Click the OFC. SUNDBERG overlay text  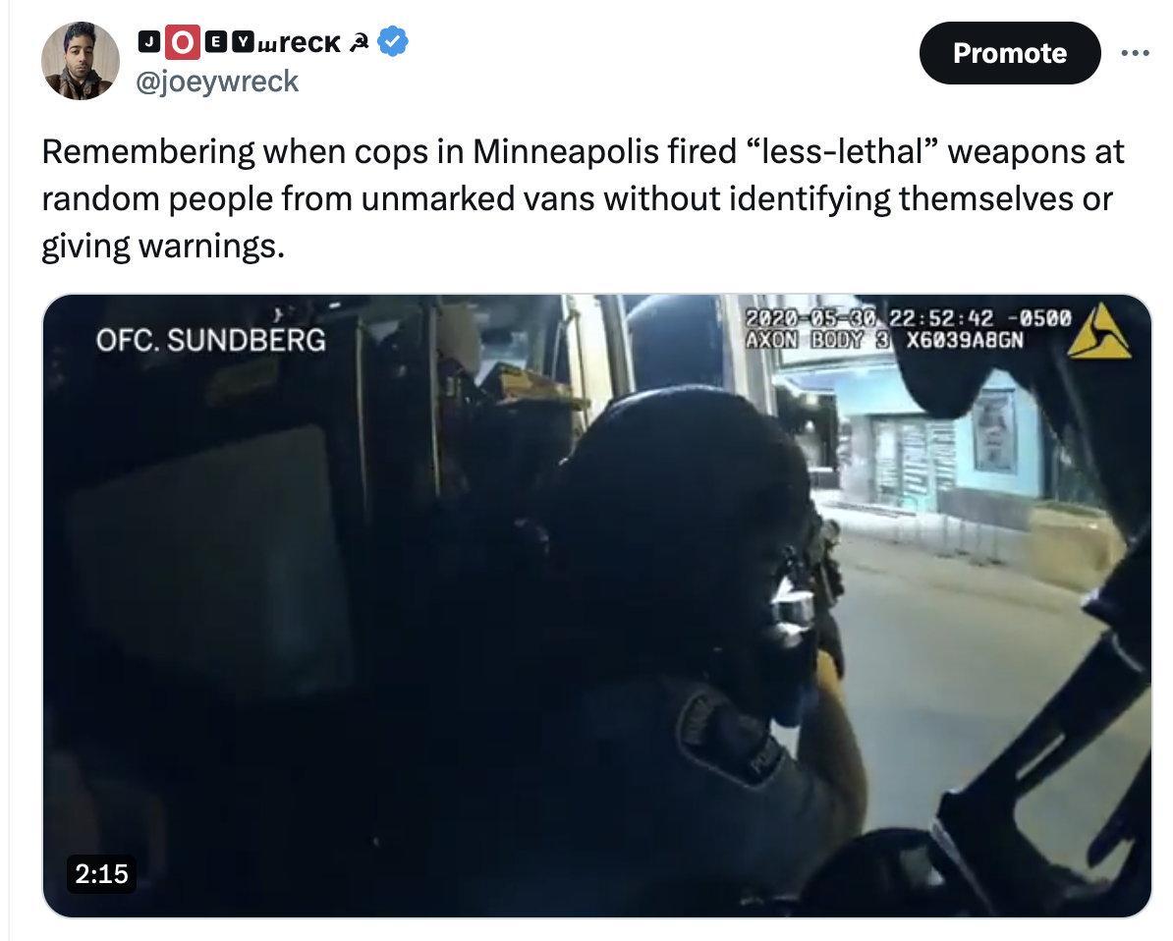click(x=211, y=340)
